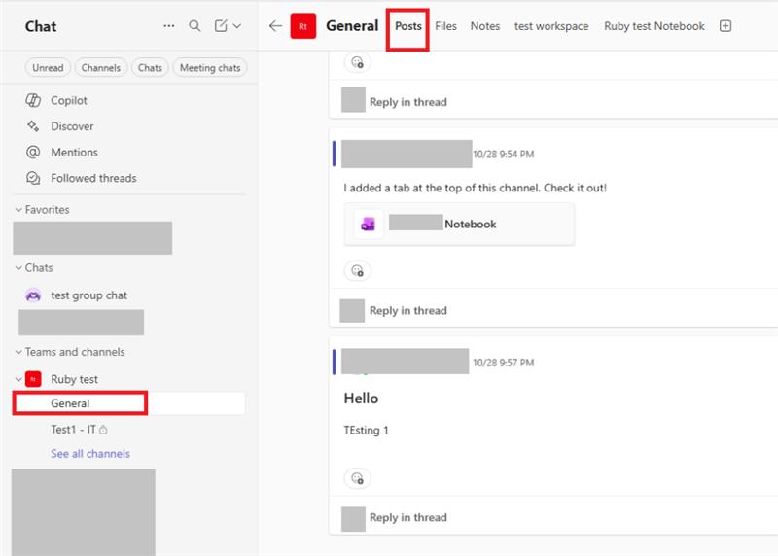Open the Notebook tab card
The height and width of the screenshot is (556, 778).
(459, 225)
